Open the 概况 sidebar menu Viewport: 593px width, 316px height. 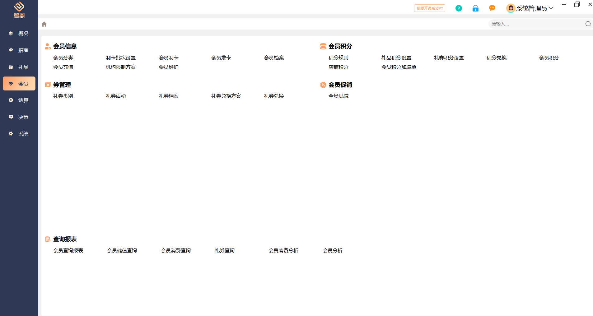pos(19,34)
